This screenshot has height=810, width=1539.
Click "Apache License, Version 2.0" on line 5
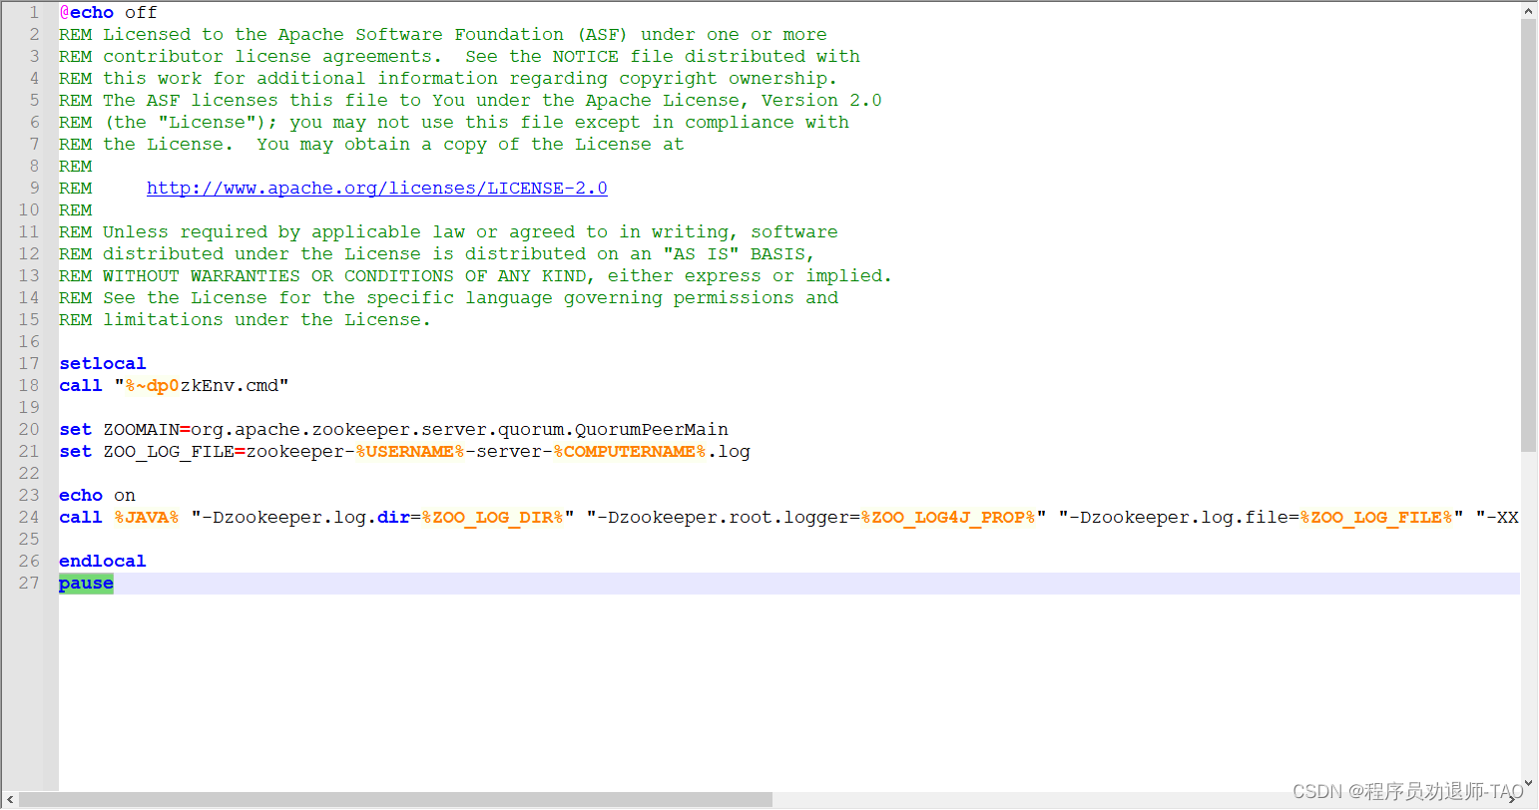(x=734, y=100)
